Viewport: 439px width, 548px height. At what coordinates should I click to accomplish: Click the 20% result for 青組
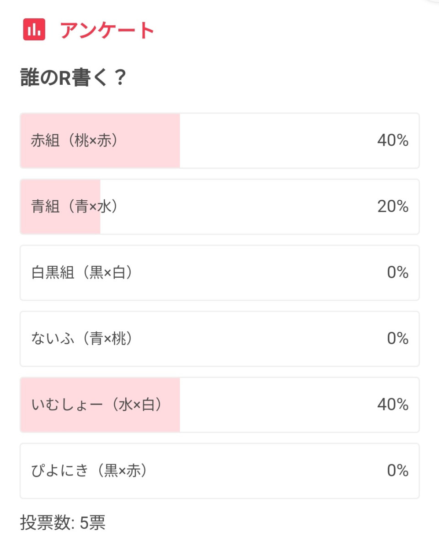[392, 207]
